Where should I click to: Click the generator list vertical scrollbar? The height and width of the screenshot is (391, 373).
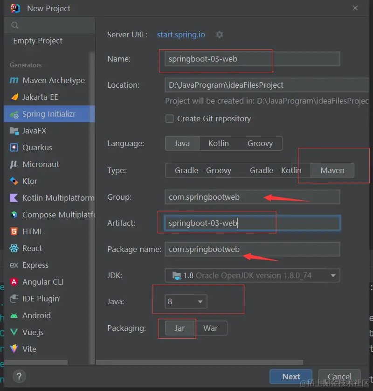(92, 207)
